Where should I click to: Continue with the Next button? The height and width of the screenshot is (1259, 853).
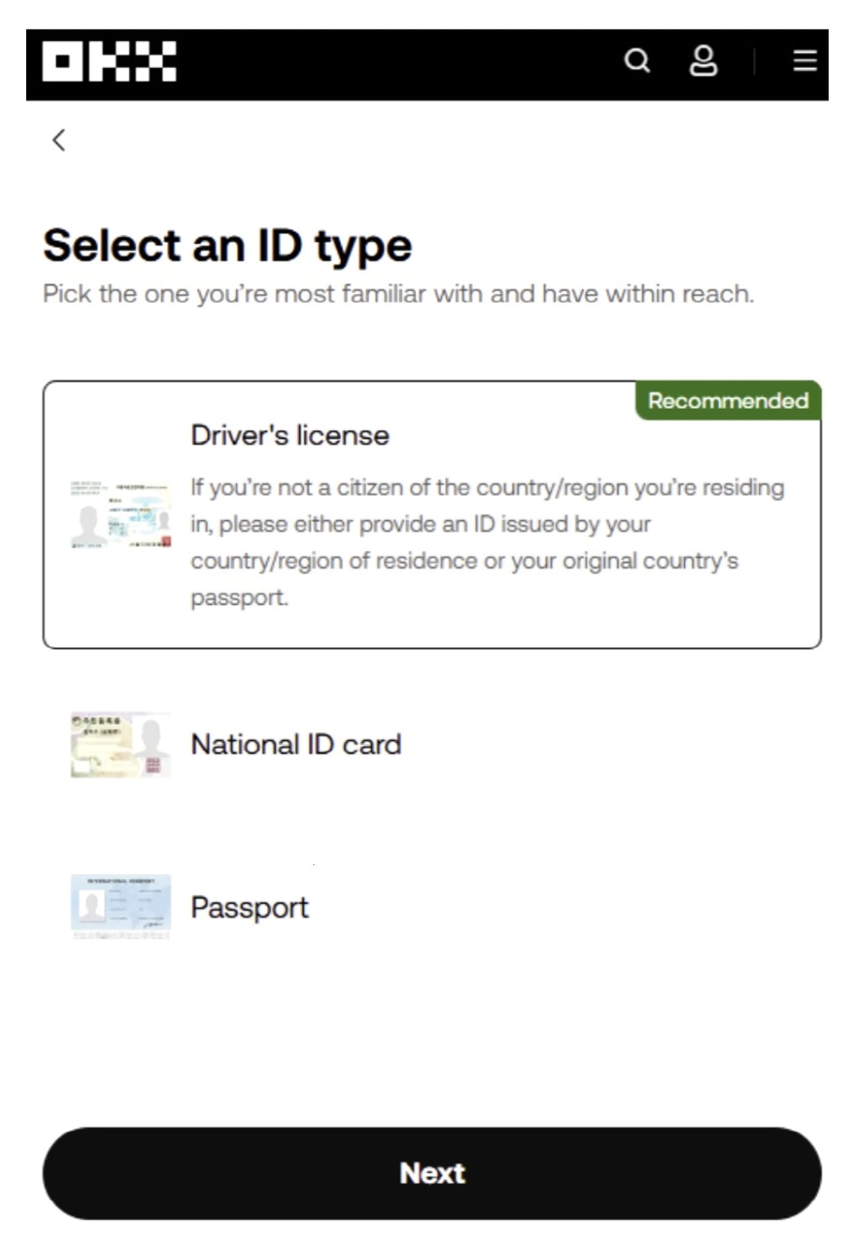click(432, 1173)
